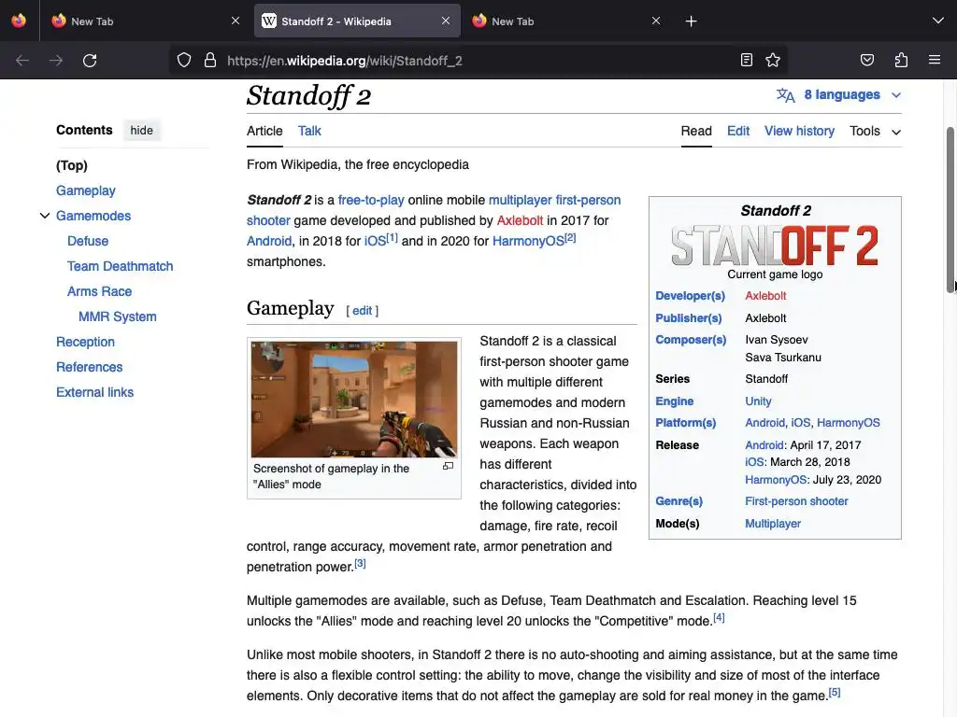Bookmark this page with the star icon
This screenshot has width=957, height=717.
[x=773, y=61]
